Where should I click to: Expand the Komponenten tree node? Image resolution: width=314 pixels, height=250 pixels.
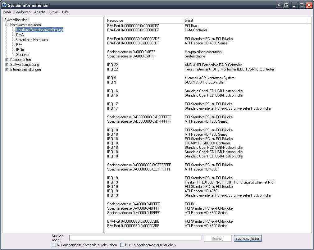pos(7,60)
